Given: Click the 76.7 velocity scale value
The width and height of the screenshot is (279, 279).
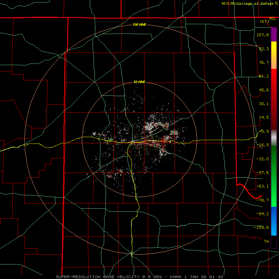Looking at the screenshot, I should pyautogui.click(x=264, y=62).
